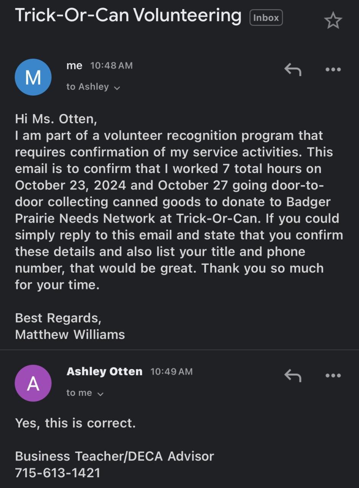Call the phone number 715-613-1421
Viewport: 359px width, 488px height.
click(57, 473)
